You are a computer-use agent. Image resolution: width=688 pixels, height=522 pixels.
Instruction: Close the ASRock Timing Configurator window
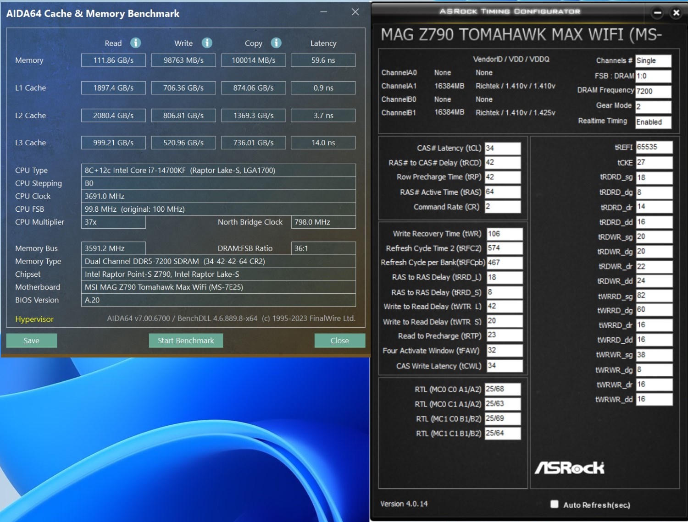pos(676,13)
